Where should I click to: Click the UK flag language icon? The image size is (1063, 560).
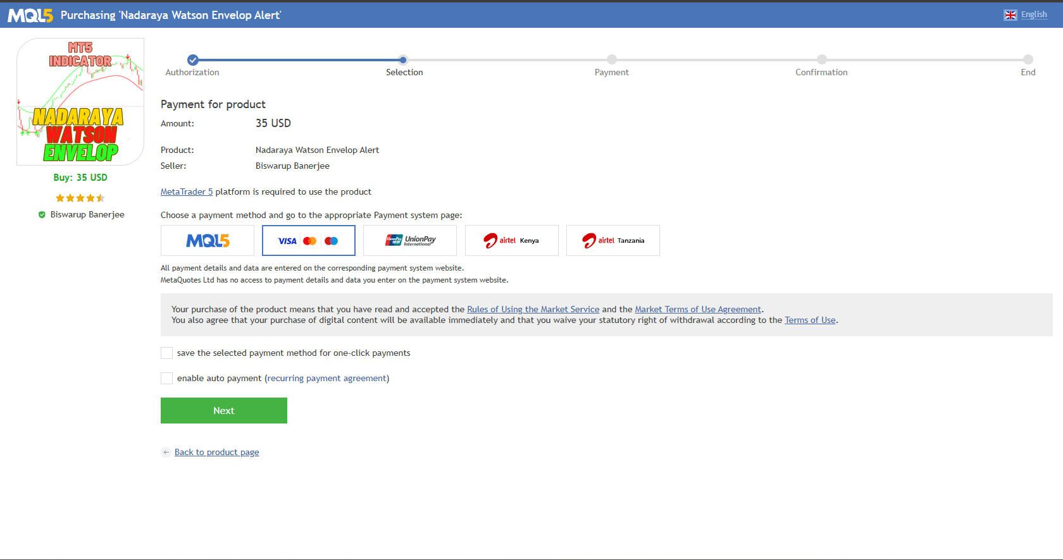(1010, 15)
